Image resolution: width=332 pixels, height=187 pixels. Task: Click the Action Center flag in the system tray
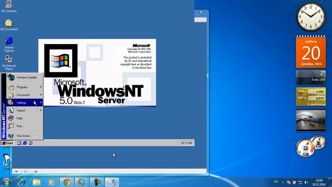click(288, 182)
